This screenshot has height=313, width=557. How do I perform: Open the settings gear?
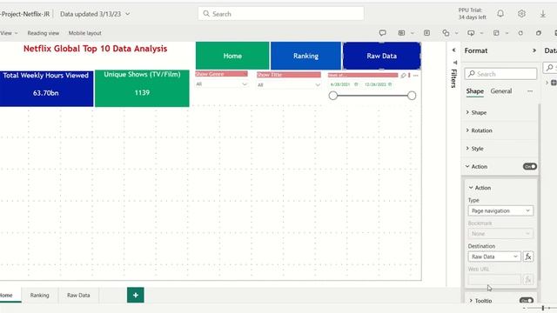(x=521, y=14)
